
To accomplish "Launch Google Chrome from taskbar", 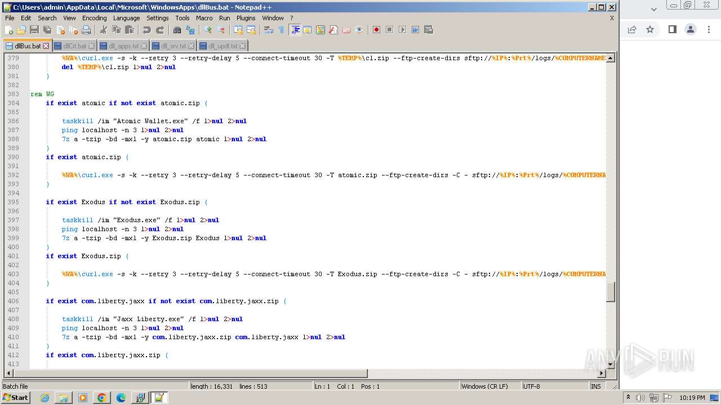I will click(102, 398).
